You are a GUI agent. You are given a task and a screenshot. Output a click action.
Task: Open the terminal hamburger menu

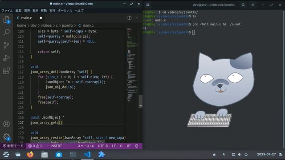pos(252,5)
